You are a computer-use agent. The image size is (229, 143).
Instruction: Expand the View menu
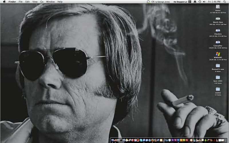pyautogui.click(x=35, y=2)
